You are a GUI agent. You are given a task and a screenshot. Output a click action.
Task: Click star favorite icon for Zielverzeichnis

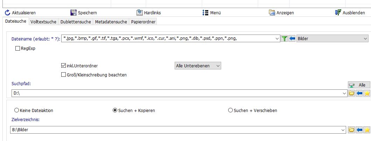367,130
